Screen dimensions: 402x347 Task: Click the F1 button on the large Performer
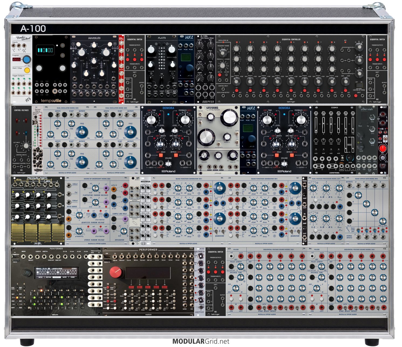coord(132,287)
